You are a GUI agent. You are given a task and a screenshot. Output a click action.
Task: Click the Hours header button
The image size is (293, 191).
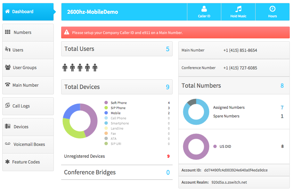click(x=273, y=12)
